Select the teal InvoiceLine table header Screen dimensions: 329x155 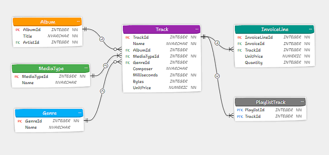pos(275,29)
